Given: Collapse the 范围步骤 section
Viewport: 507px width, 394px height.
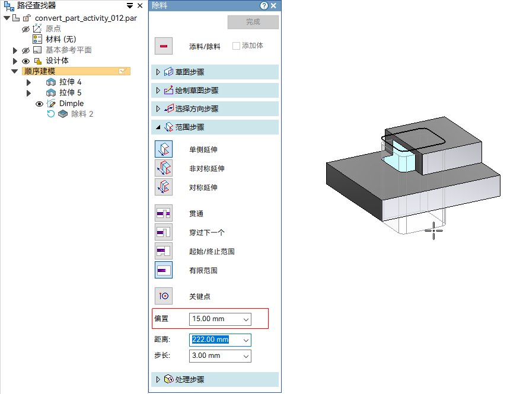Looking at the screenshot, I should click(x=158, y=127).
